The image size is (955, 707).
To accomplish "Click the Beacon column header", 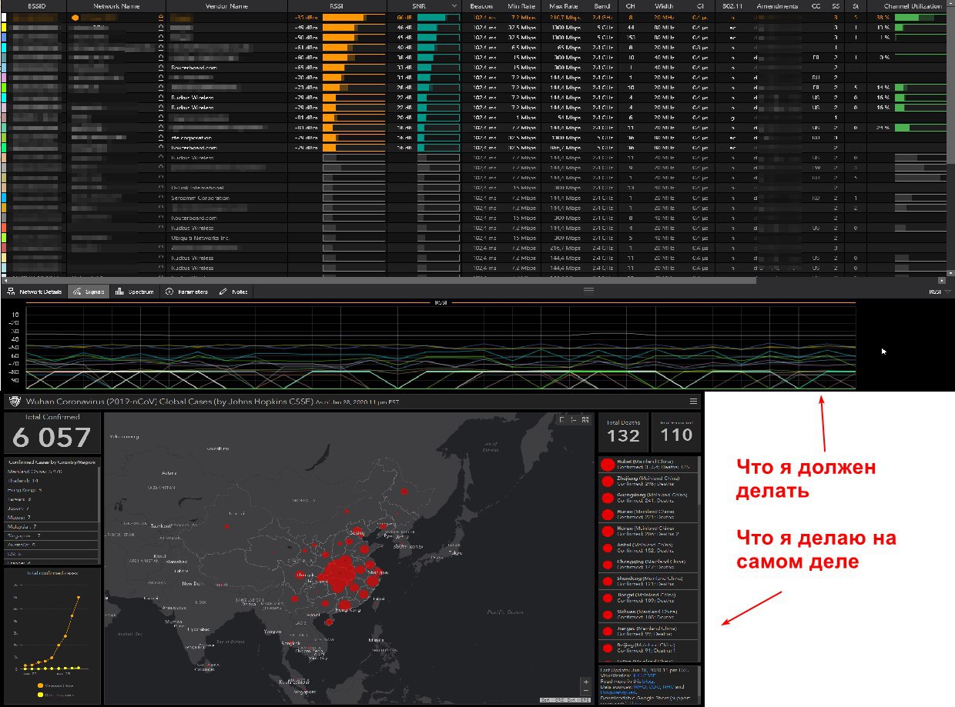I will point(481,5).
